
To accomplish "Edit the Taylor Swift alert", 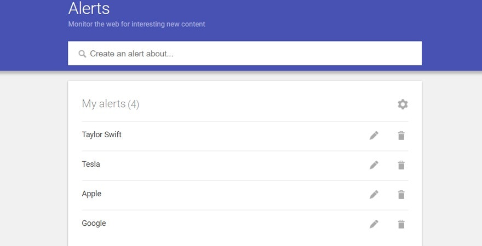I will (374, 136).
